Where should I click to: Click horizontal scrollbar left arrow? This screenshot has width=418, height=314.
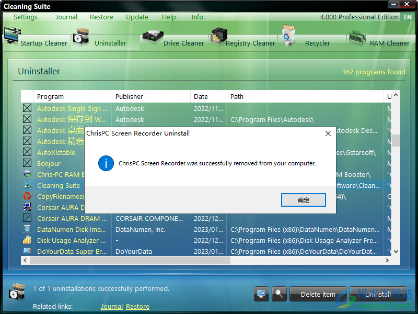pos(25,260)
